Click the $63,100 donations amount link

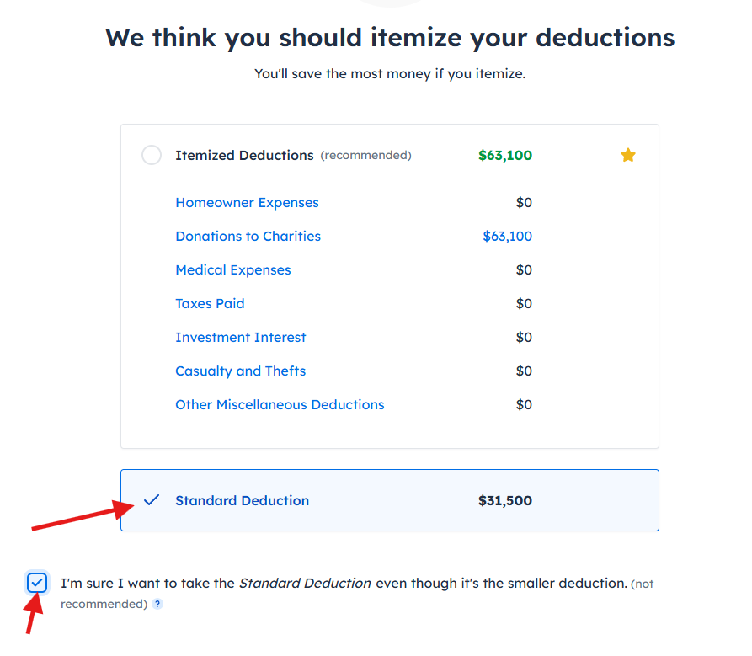(507, 237)
